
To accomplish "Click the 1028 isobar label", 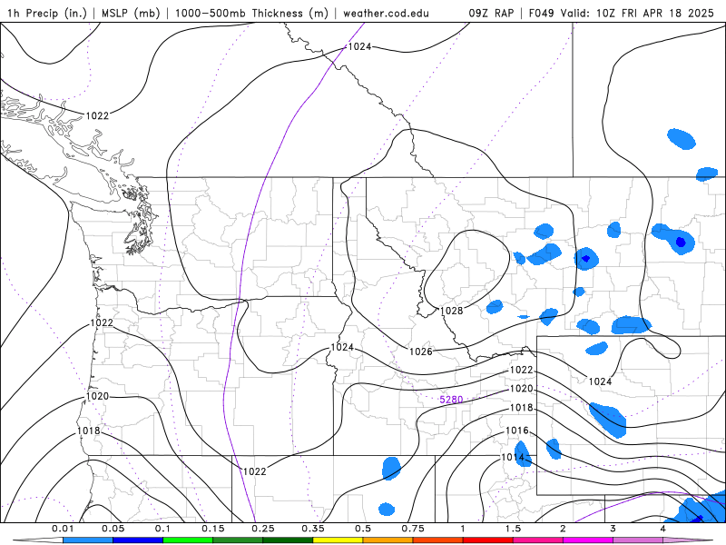I will [x=451, y=311].
